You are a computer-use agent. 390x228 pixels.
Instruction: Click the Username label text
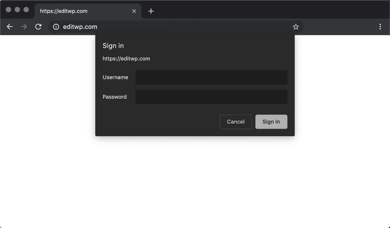coord(115,77)
